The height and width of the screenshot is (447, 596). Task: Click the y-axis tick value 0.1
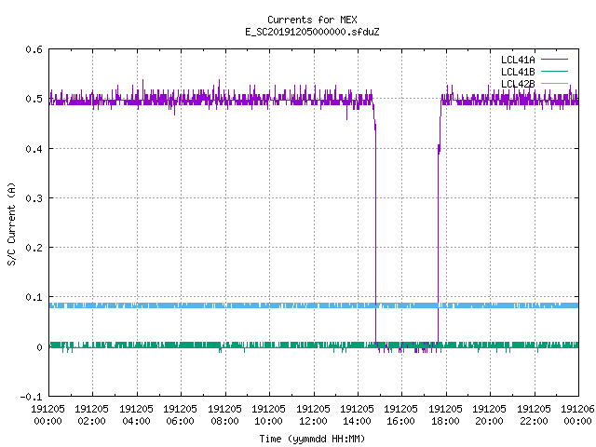tap(34, 297)
